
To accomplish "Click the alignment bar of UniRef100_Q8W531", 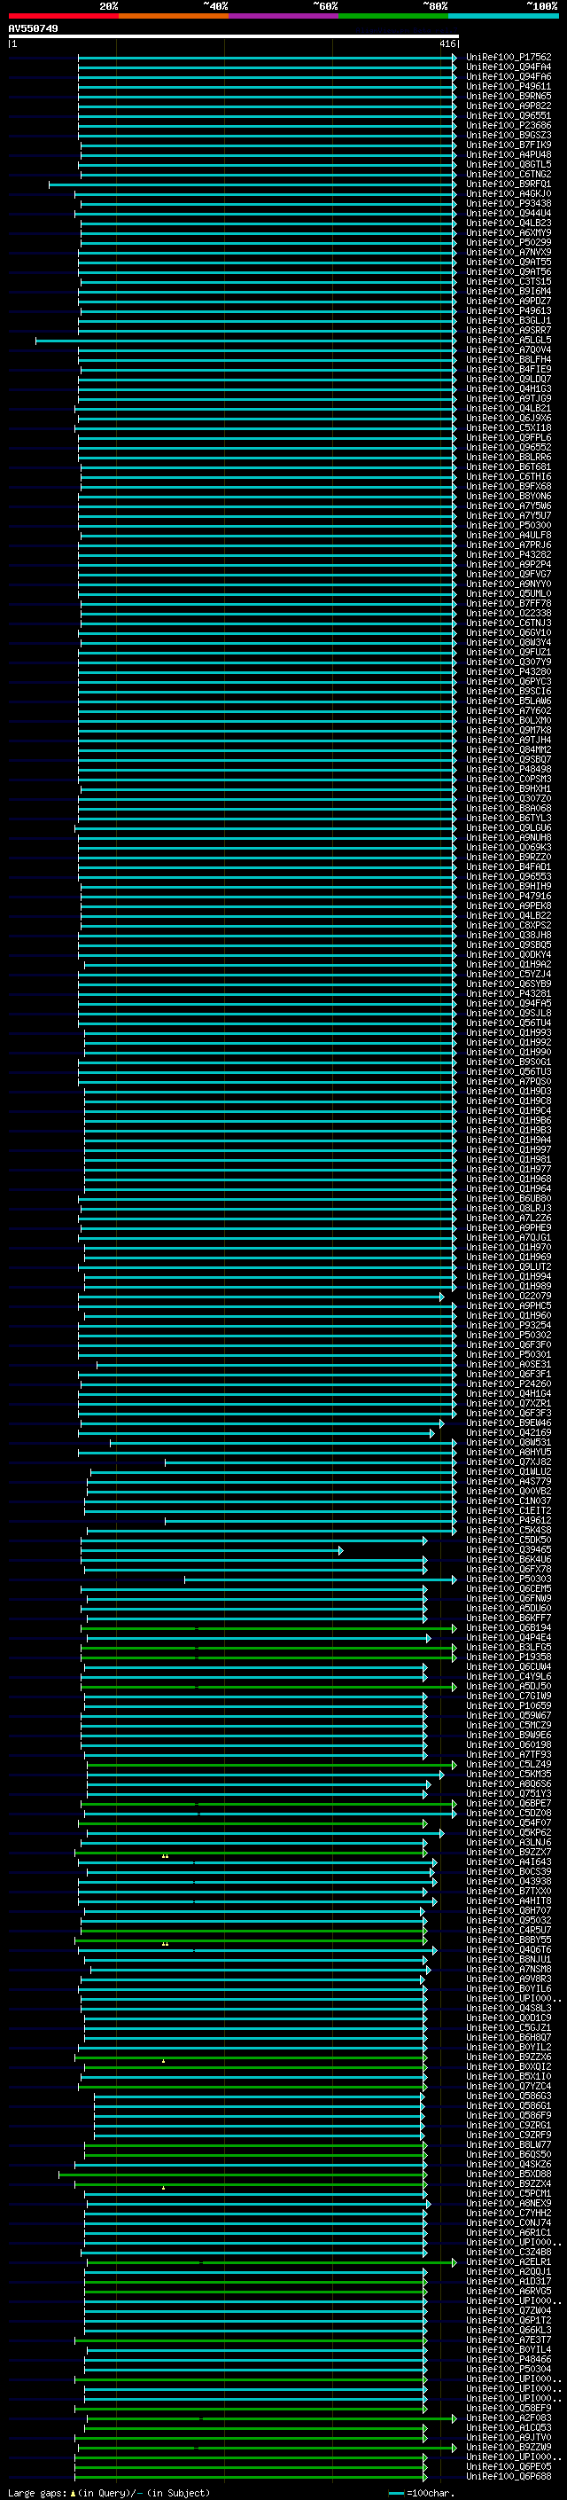I will (283, 1443).
